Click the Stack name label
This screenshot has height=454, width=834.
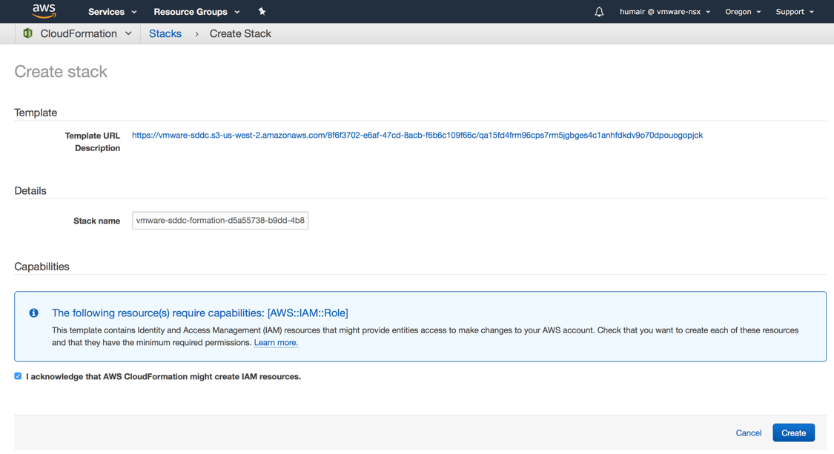coord(97,221)
